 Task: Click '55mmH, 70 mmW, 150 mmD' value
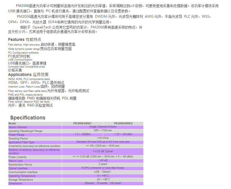tap(103, 183)
